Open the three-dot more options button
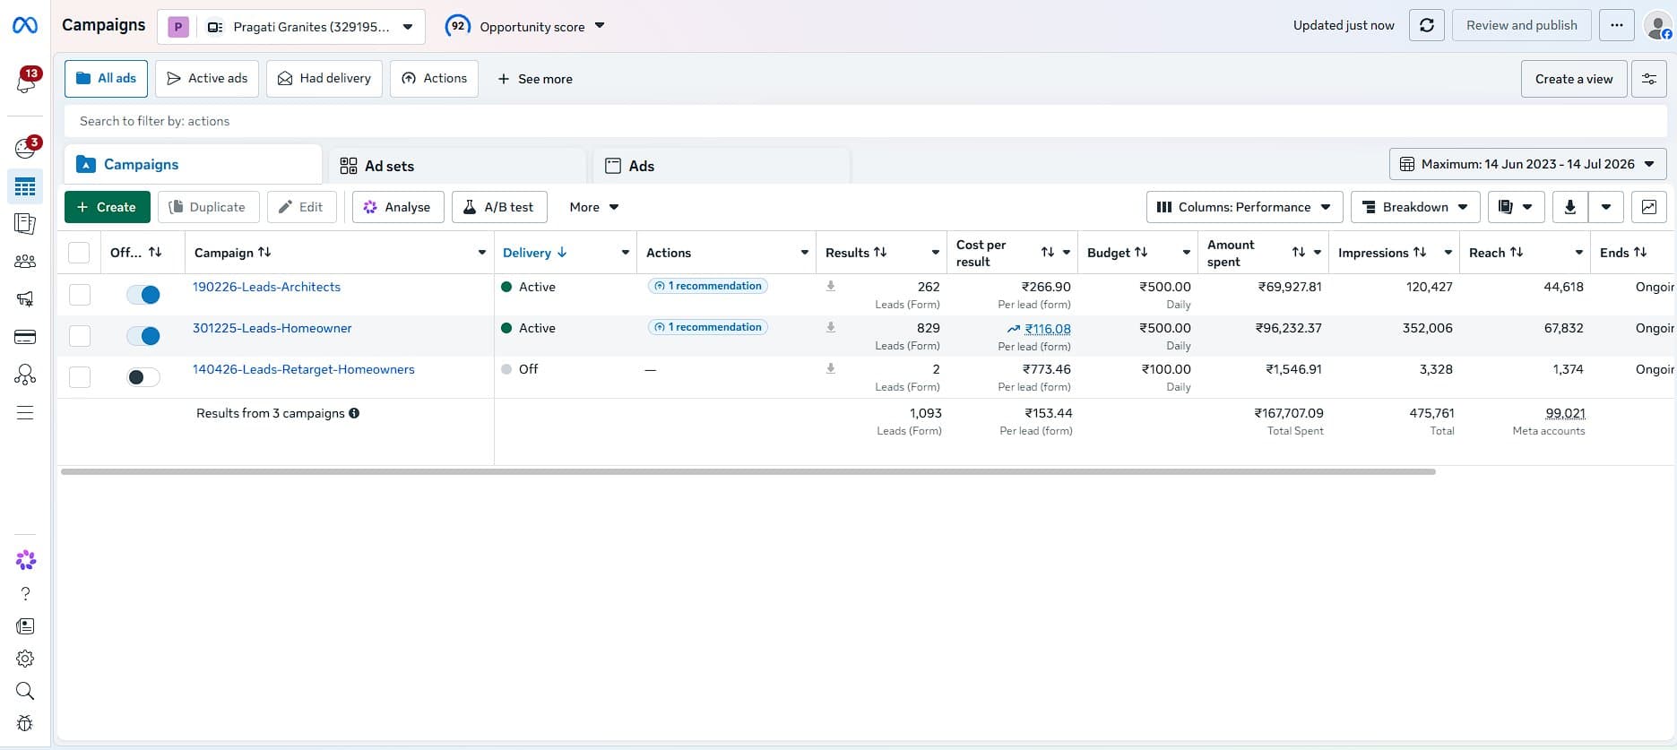This screenshot has height=750, width=1677. click(1617, 25)
